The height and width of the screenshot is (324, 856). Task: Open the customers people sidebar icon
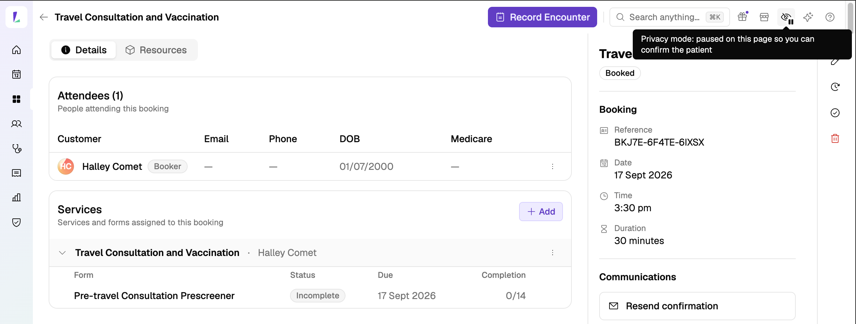[x=16, y=124]
